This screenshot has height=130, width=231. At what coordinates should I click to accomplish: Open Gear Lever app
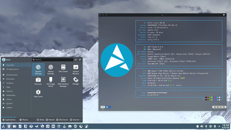click(x=38, y=93)
